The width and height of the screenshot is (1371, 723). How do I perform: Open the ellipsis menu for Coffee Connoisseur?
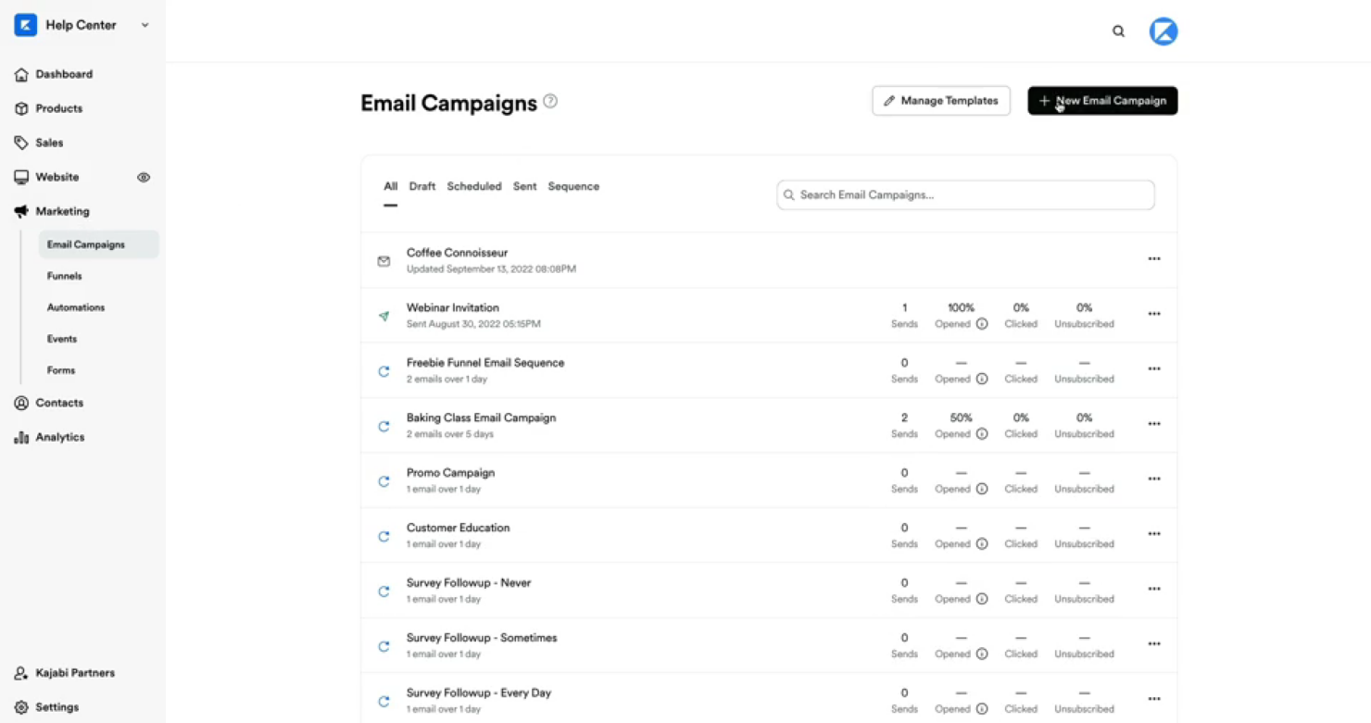[x=1153, y=259]
